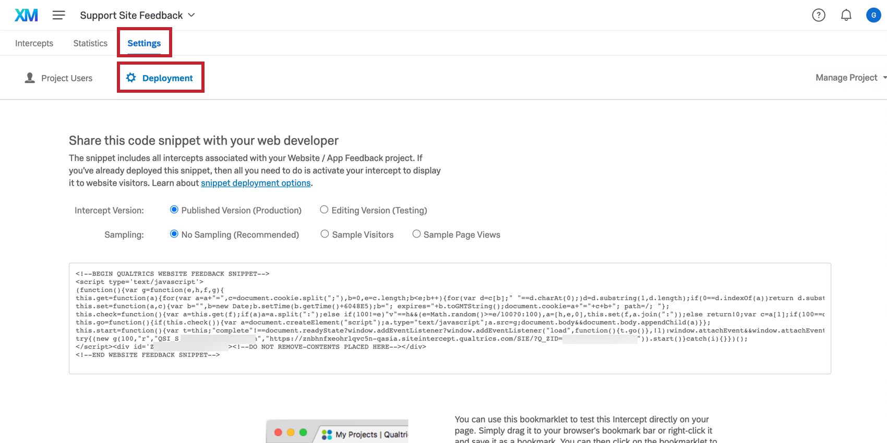Image resolution: width=887 pixels, height=443 pixels.
Task: Choose Sample Page Views option
Action: tap(416, 234)
